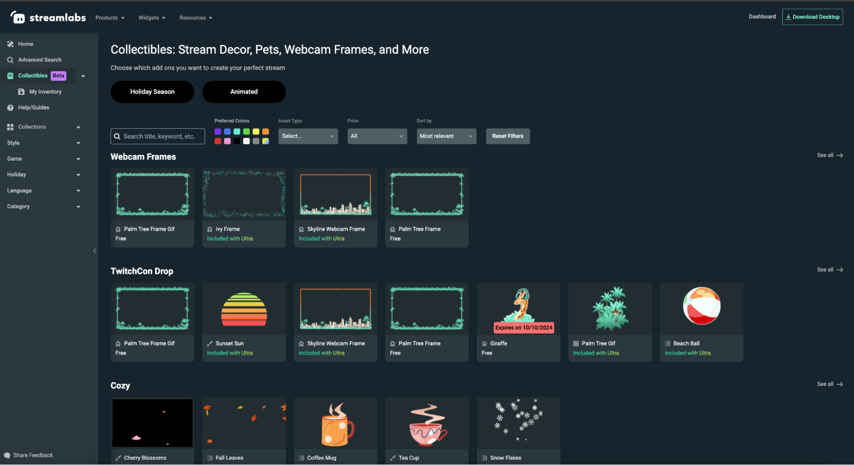The width and height of the screenshot is (854, 465).
Task: Collapse the sidebar with the left chevron
Action: [95, 251]
